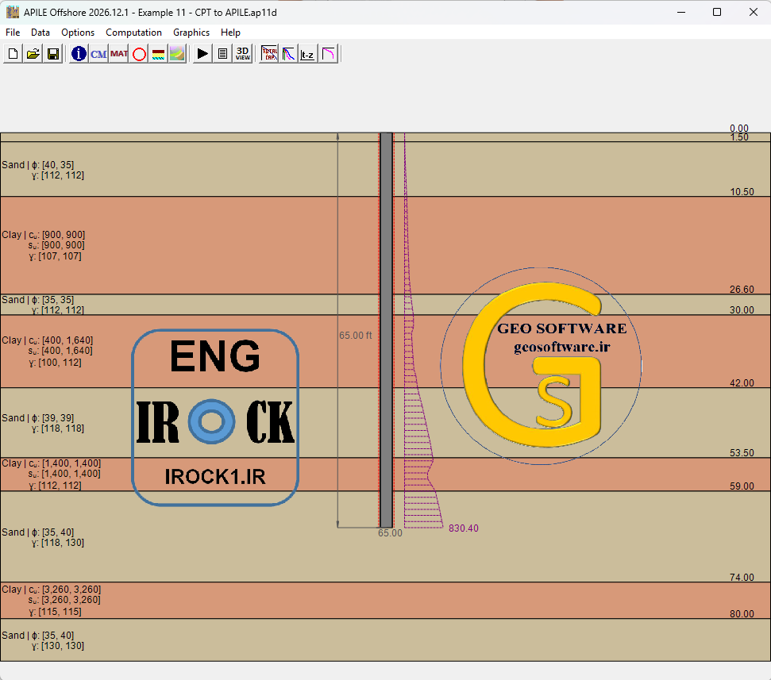Screen dimensions: 771x680
Task: Open a file with the folder icon
Action: click(33, 53)
